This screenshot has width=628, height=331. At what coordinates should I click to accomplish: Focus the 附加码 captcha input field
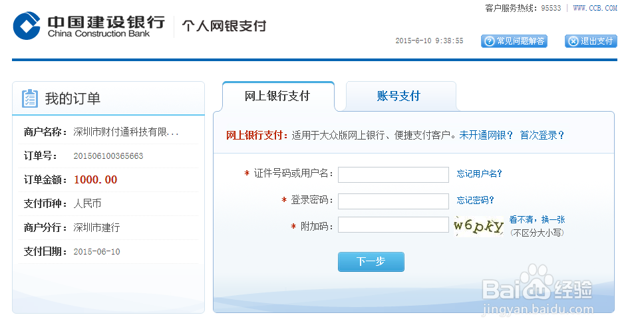tap(393, 225)
